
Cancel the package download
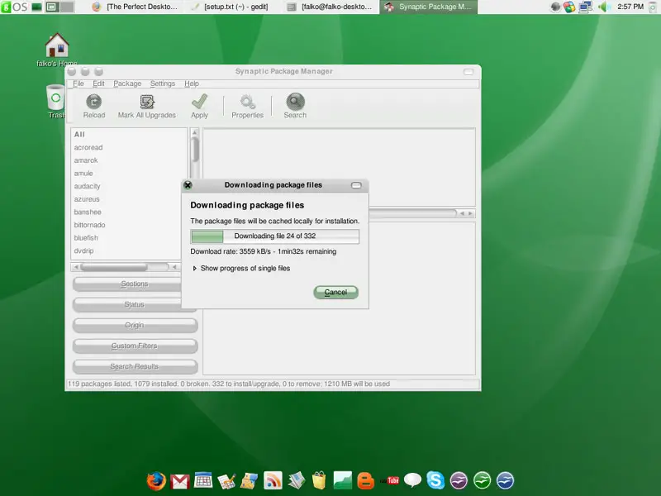(x=336, y=293)
